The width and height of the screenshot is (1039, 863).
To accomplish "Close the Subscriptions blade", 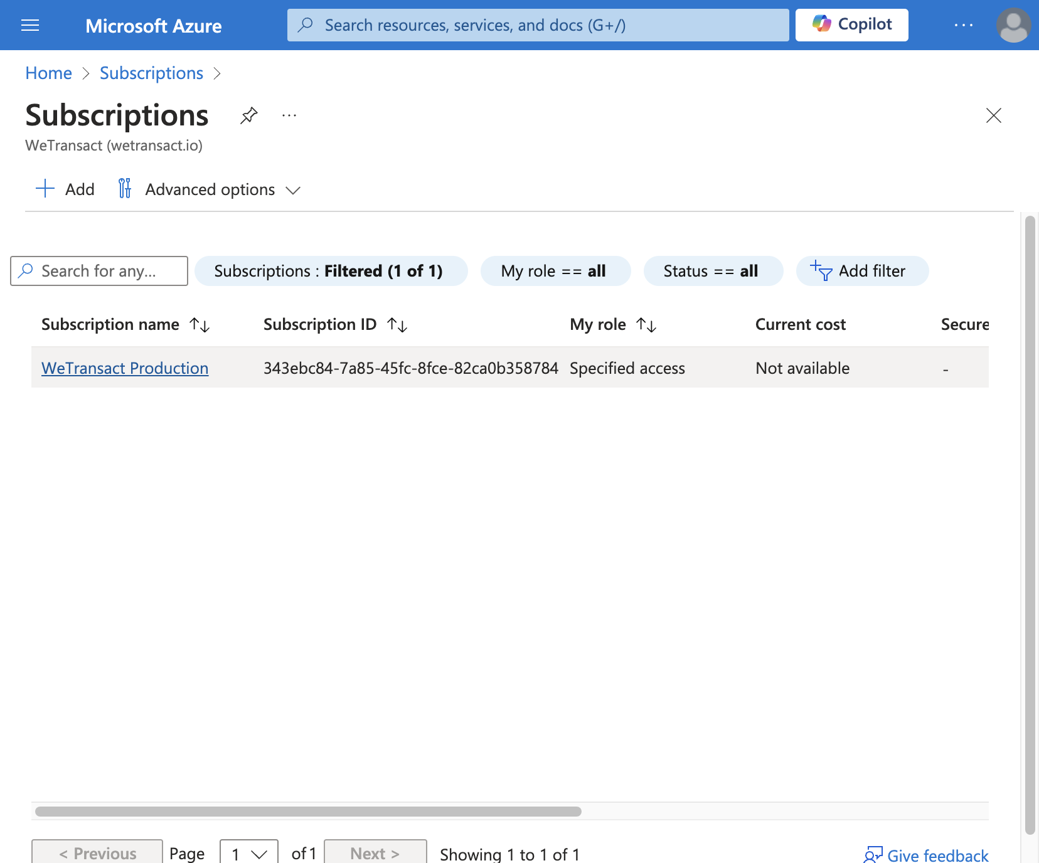I will click(x=993, y=115).
